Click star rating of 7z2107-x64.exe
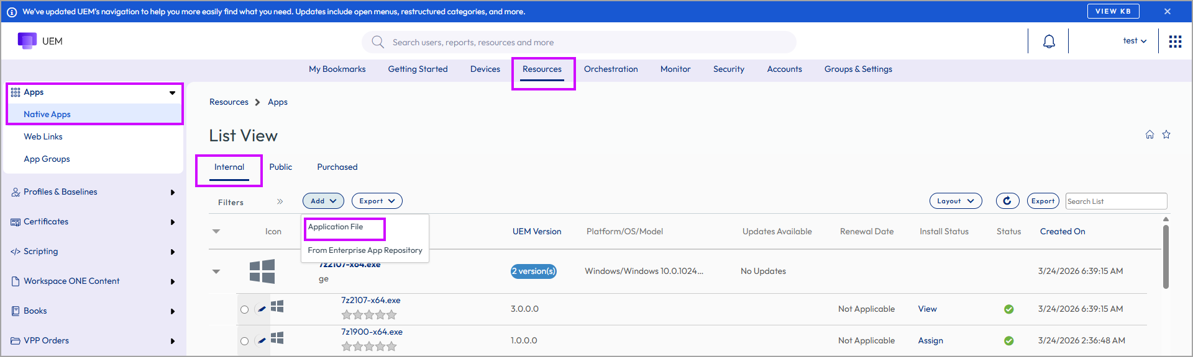The height and width of the screenshot is (357, 1193). 369,315
